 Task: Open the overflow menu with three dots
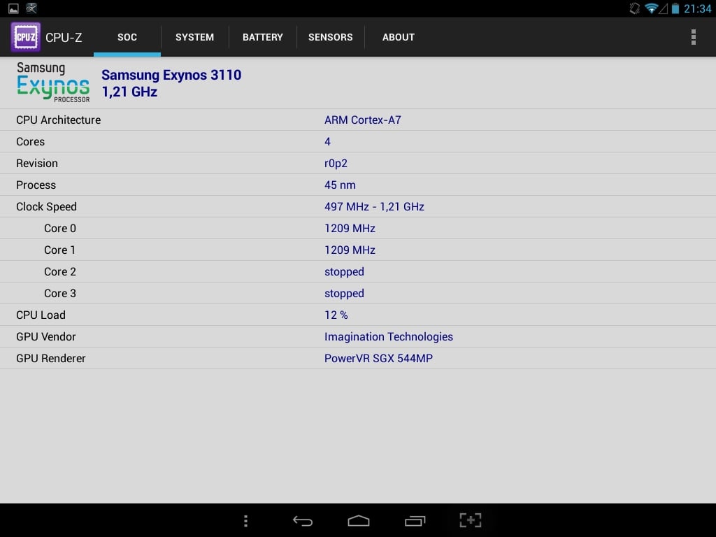(x=693, y=37)
